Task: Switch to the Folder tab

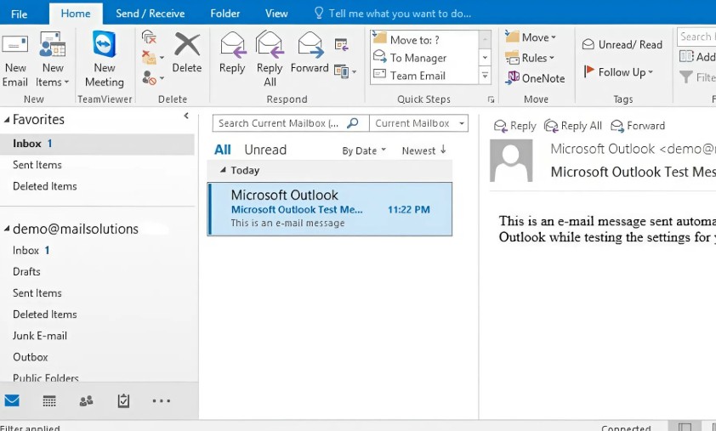Action: [225, 14]
